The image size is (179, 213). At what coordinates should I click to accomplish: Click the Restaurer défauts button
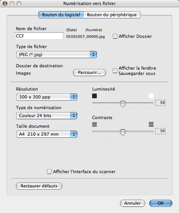click(x=39, y=186)
